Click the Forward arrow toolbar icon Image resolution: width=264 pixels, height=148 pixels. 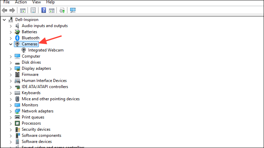coord(12,10)
